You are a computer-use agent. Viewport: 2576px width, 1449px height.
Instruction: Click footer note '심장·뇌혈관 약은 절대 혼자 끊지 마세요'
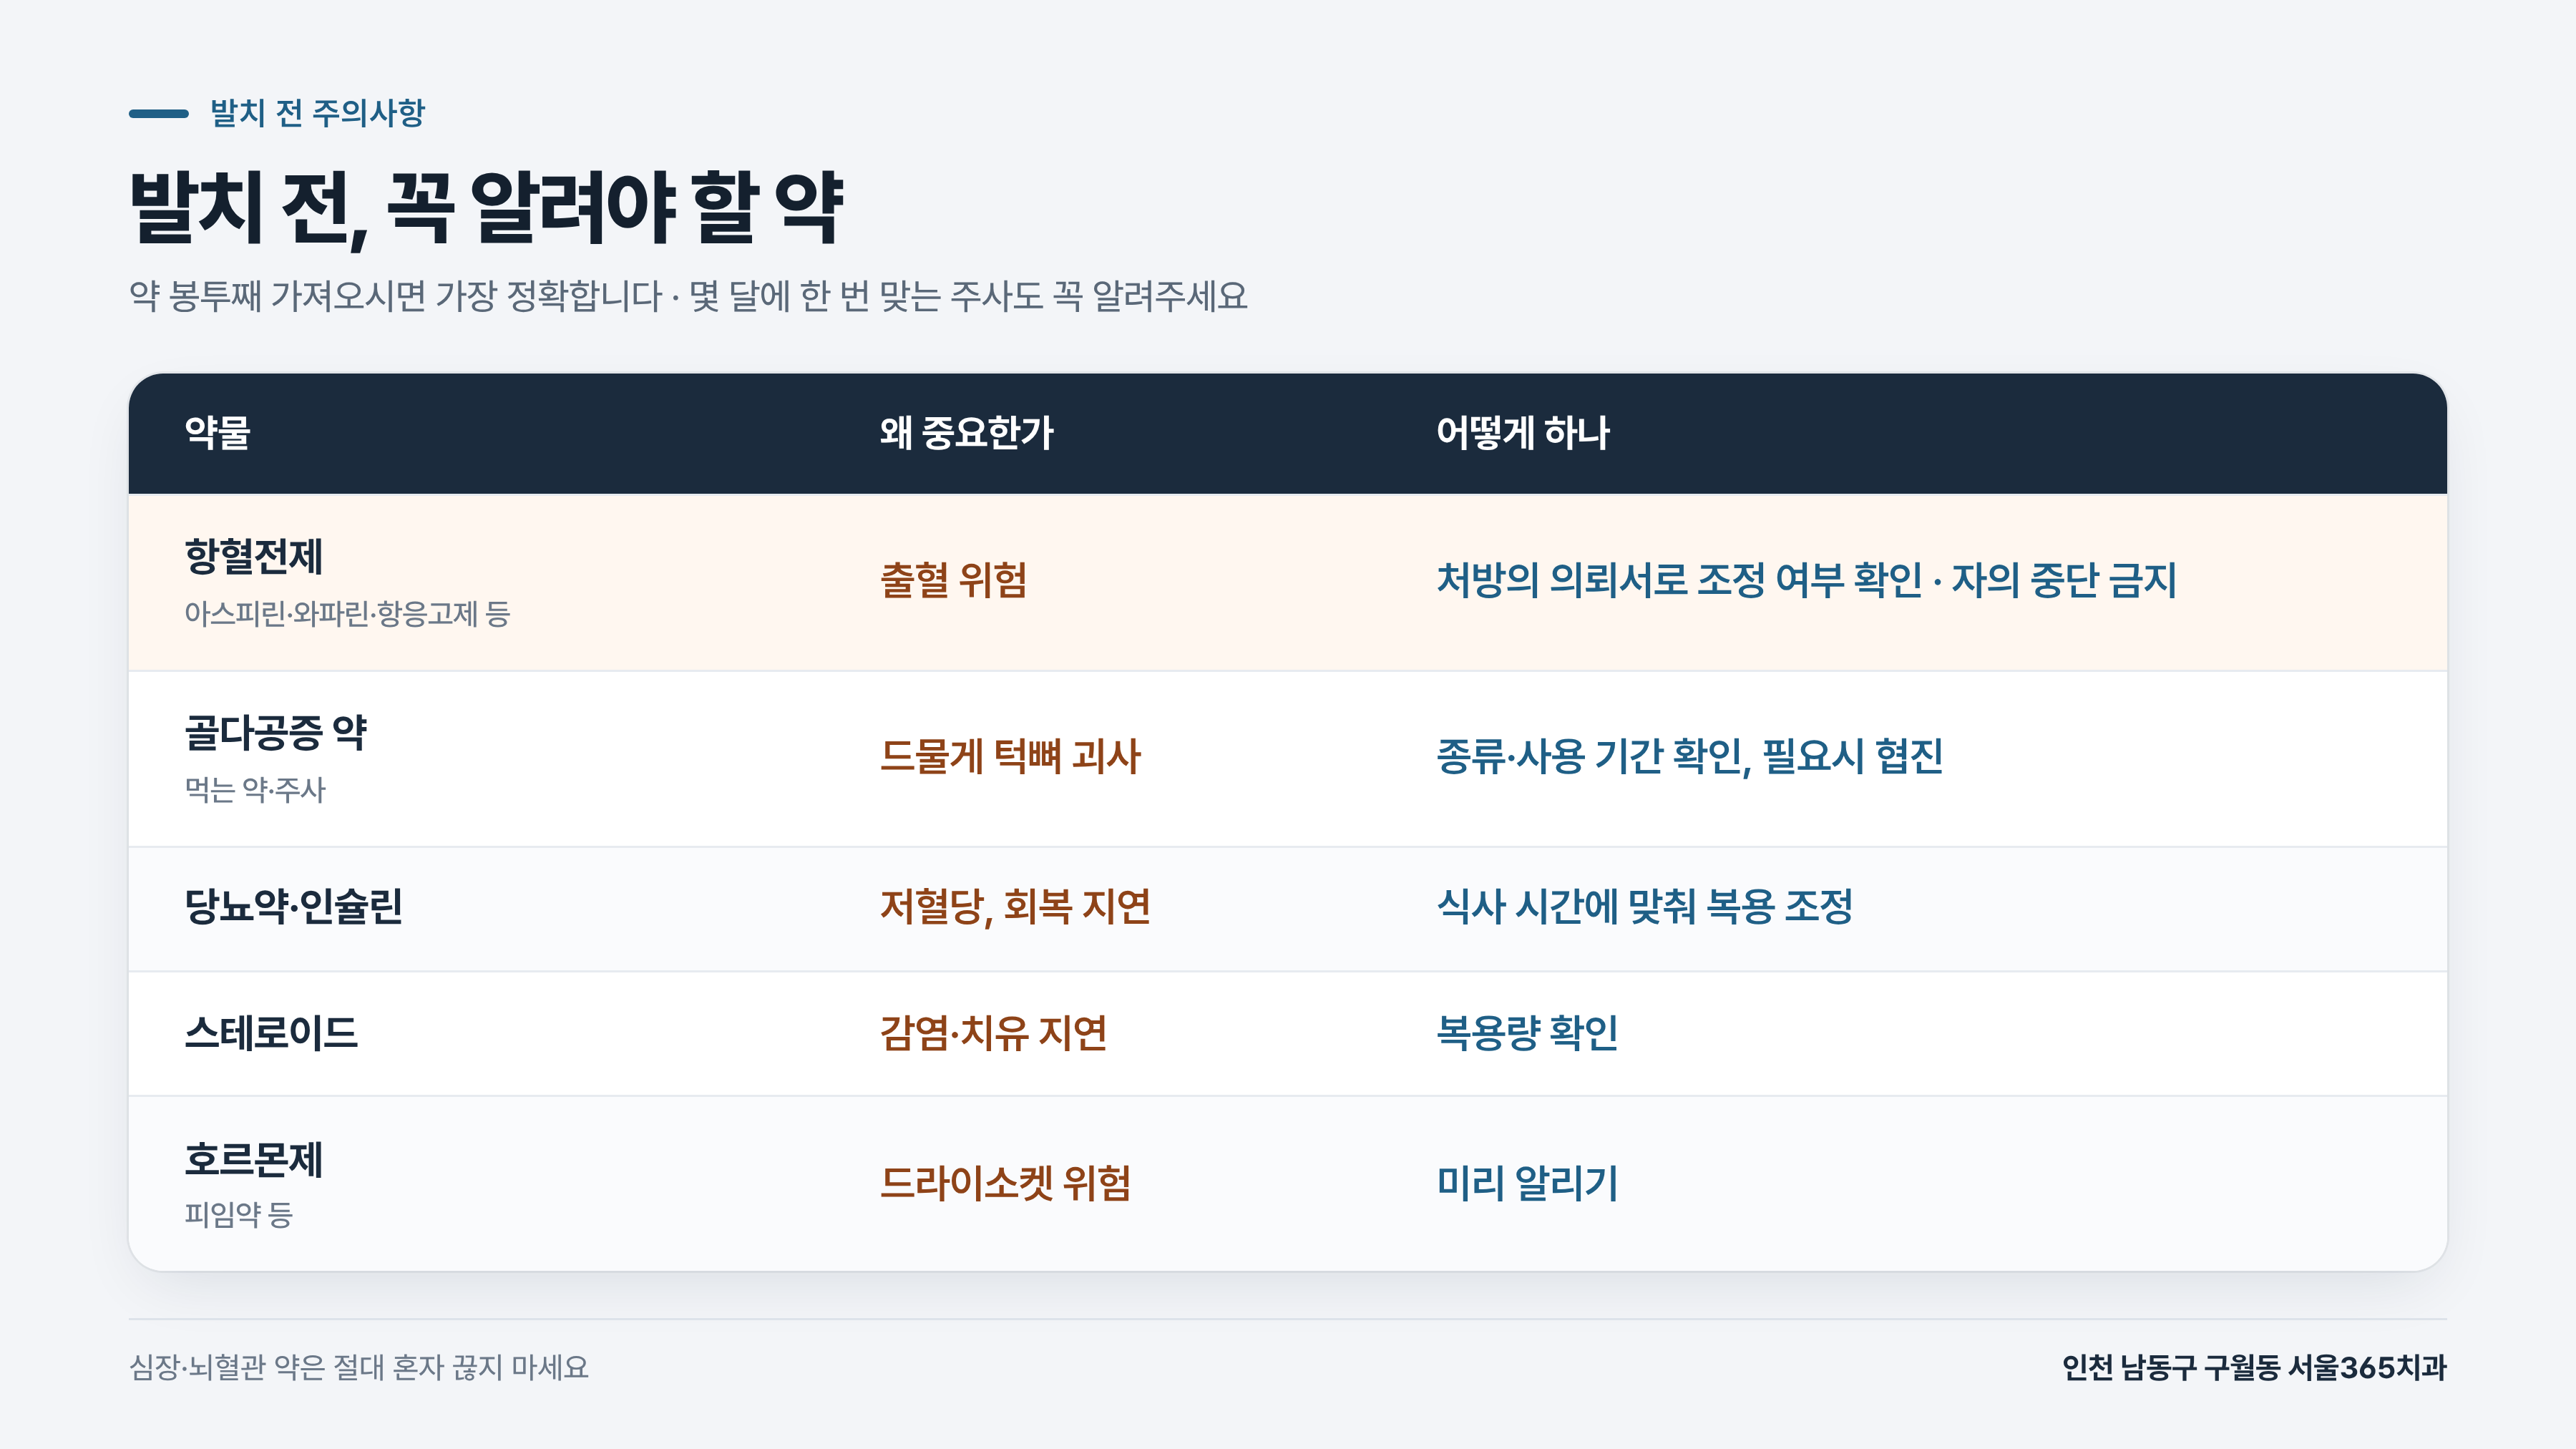click(359, 1367)
